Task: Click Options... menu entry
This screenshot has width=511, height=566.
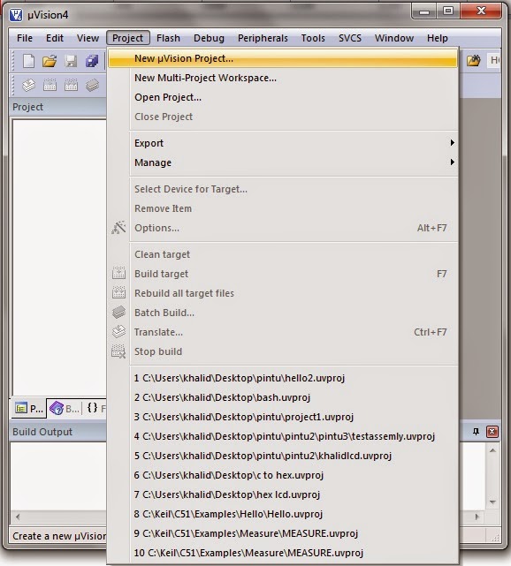Action: tap(283, 228)
